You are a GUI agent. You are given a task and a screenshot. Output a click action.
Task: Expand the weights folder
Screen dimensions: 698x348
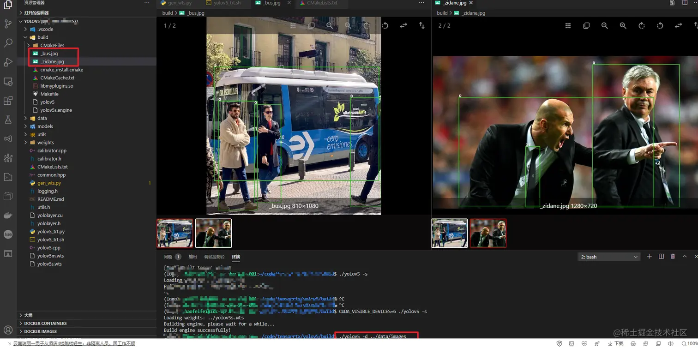click(26, 143)
